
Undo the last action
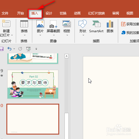click(9, 49)
